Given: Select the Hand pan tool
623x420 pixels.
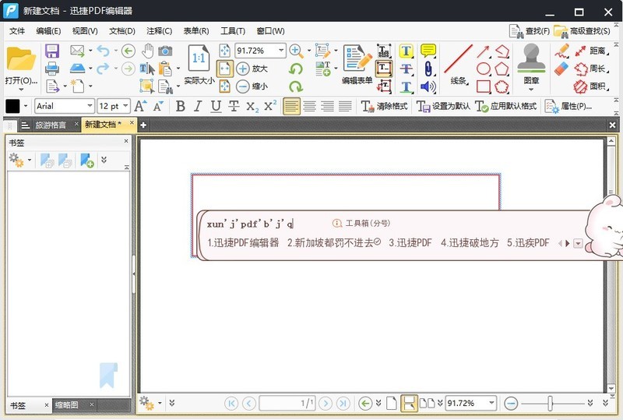Looking at the screenshot, I should coord(148,51).
